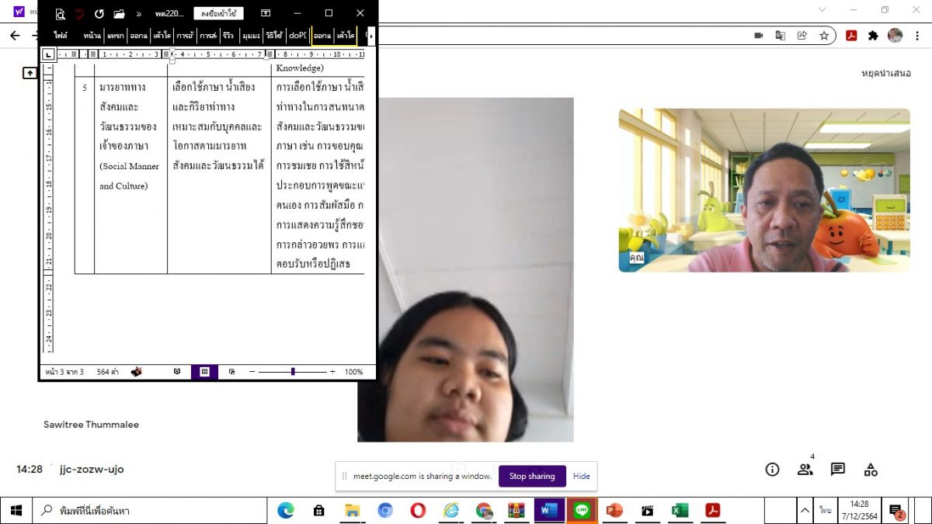Click the Word zoom slider handle
This screenshot has width=932, height=524.
click(293, 372)
